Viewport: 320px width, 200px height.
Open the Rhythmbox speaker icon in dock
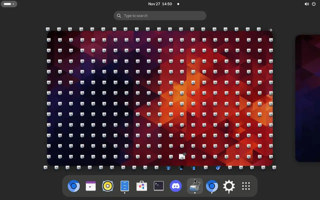[x=108, y=186]
